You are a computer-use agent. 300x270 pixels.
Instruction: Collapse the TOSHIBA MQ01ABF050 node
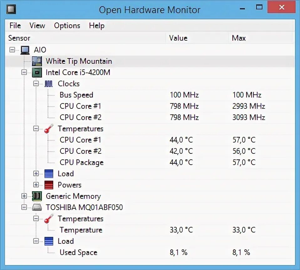(24, 207)
